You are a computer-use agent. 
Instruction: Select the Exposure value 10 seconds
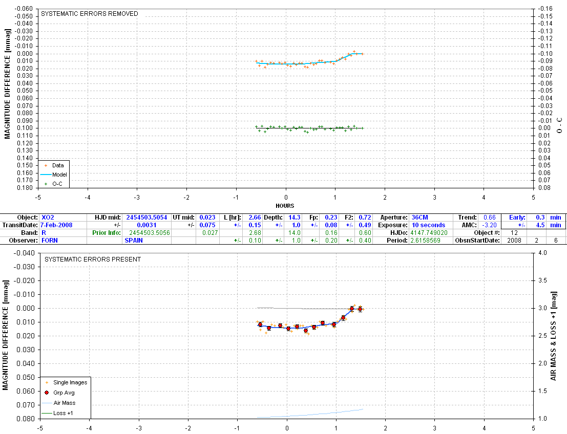pos(428,225)
